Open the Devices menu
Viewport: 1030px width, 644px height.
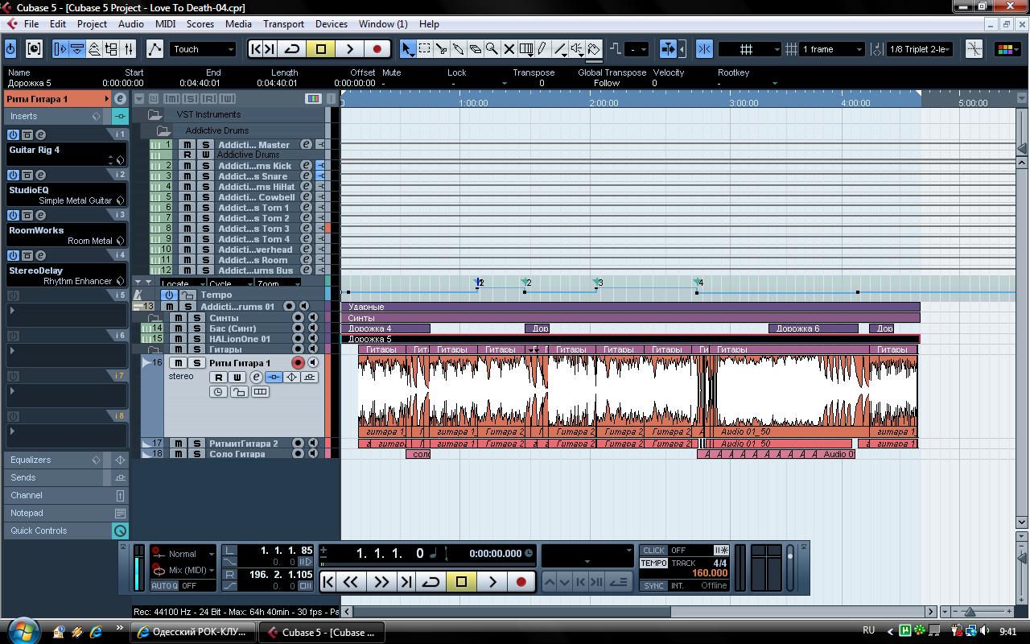pos(331,24)
